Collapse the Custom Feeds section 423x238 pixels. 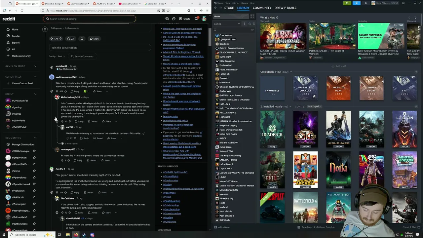(35, 77)
